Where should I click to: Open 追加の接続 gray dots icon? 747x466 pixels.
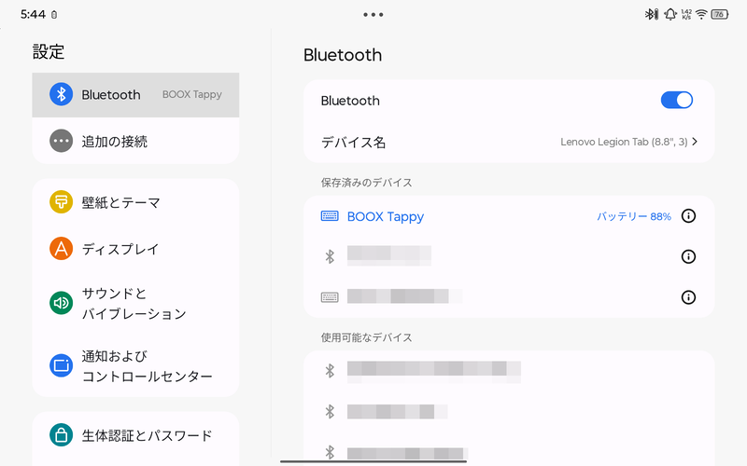(x=61, y=141)
